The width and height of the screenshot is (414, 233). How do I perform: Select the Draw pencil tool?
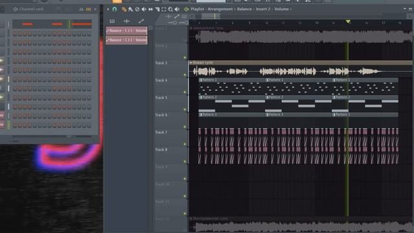click(124, 10)
